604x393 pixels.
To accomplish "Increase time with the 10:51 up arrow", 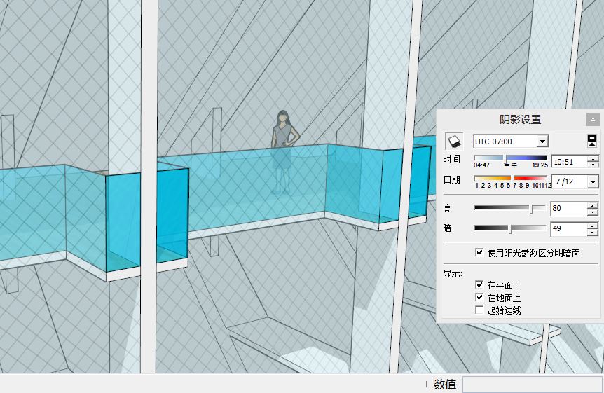I will (593, 158).
